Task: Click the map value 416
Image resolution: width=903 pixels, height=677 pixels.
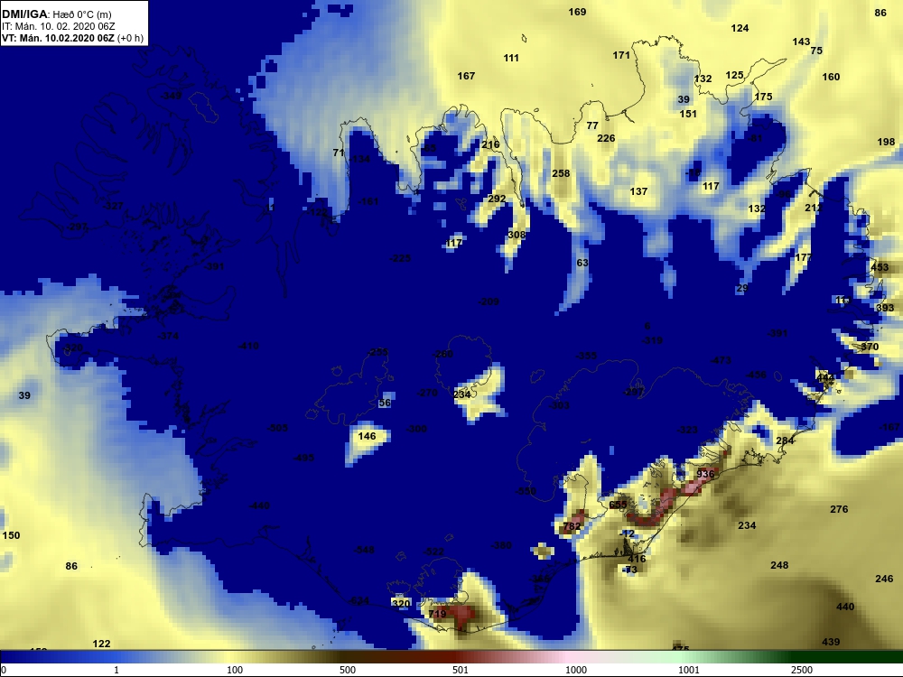Action: point(637,559)
